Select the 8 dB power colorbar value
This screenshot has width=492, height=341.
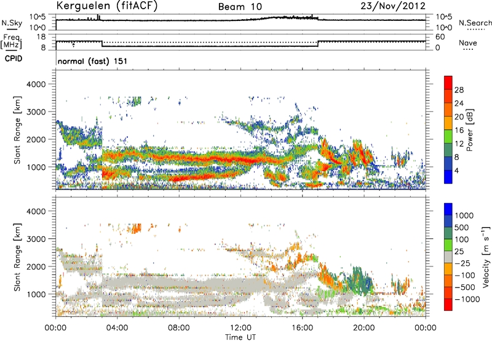[457, 158]
